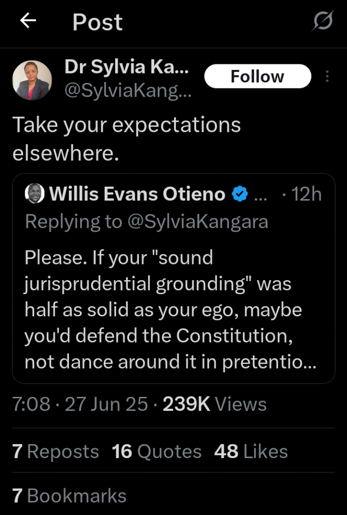This screenshot has height=515, width=347.
Task: Open Grok via the slashed-circle icon
Action: coord(322,22)
